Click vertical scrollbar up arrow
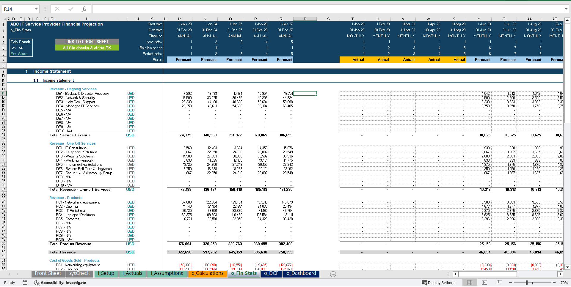The height and width of the screenshot is (287, 571). [x=567, y=20]
